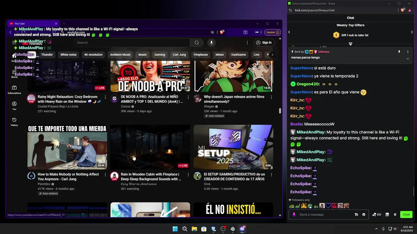
Task: Click the YouTube search magnifier button
Action: coord(196,43)
